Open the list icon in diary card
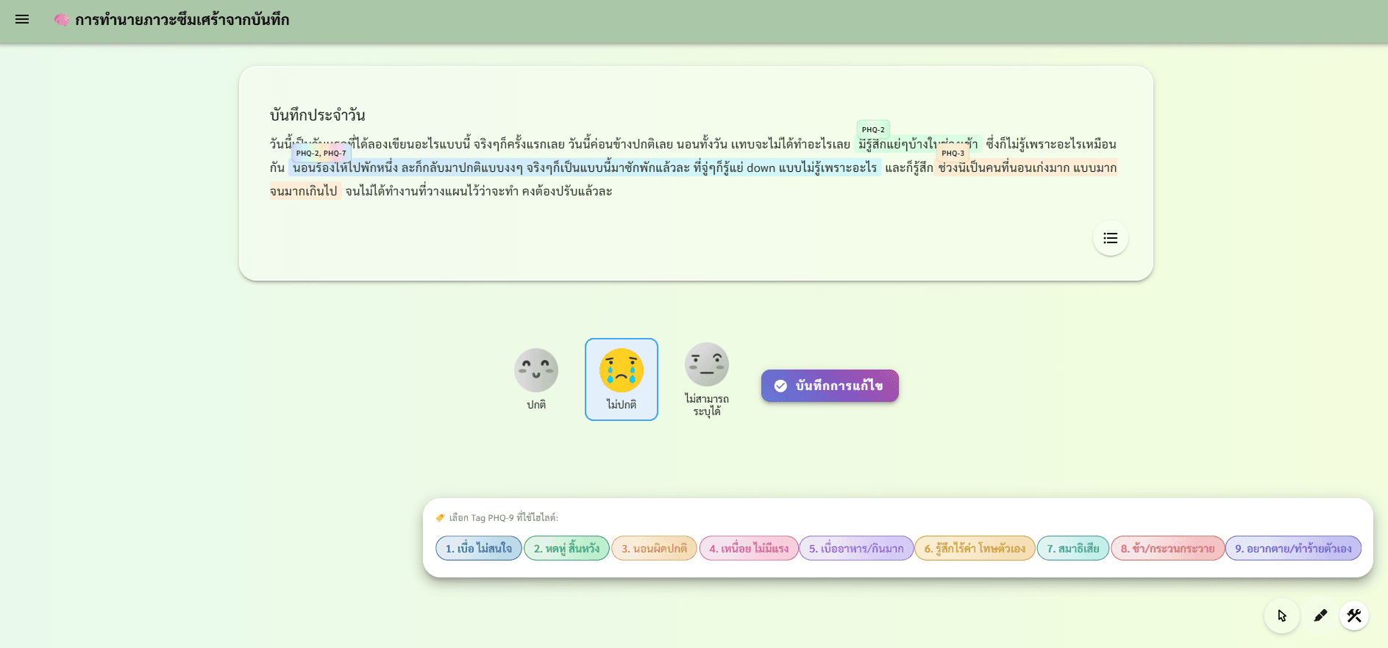This screenshot has height=648, width=1388. 1110,238
